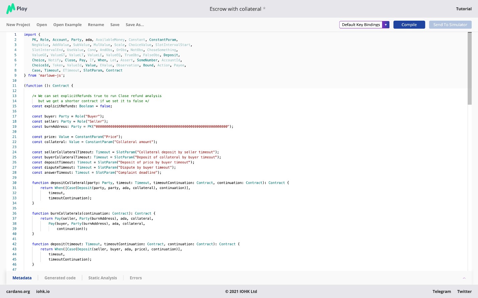Switch to the Metadata tab
This screenshot has width=478, height=298.
tap(22, 278)
